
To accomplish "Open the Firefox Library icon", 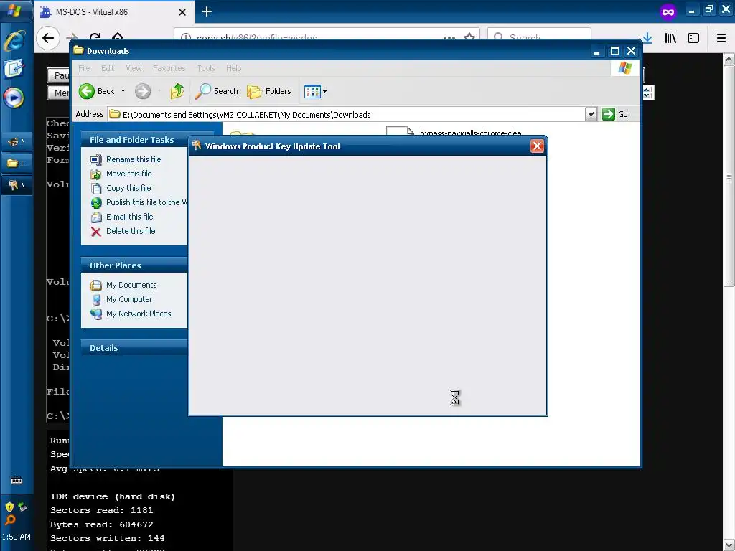I will (670, 38).
